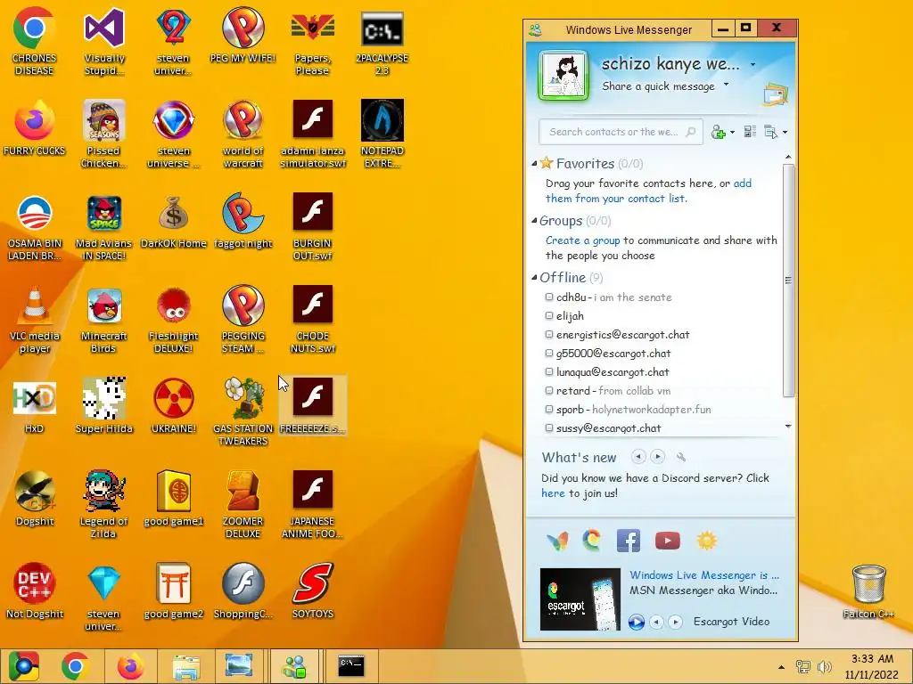Image resolution: width=913 pixels, height=684 pixels.
Task: Select the DarkOK Home money bag icon
Action: click(x=174, y=222)
